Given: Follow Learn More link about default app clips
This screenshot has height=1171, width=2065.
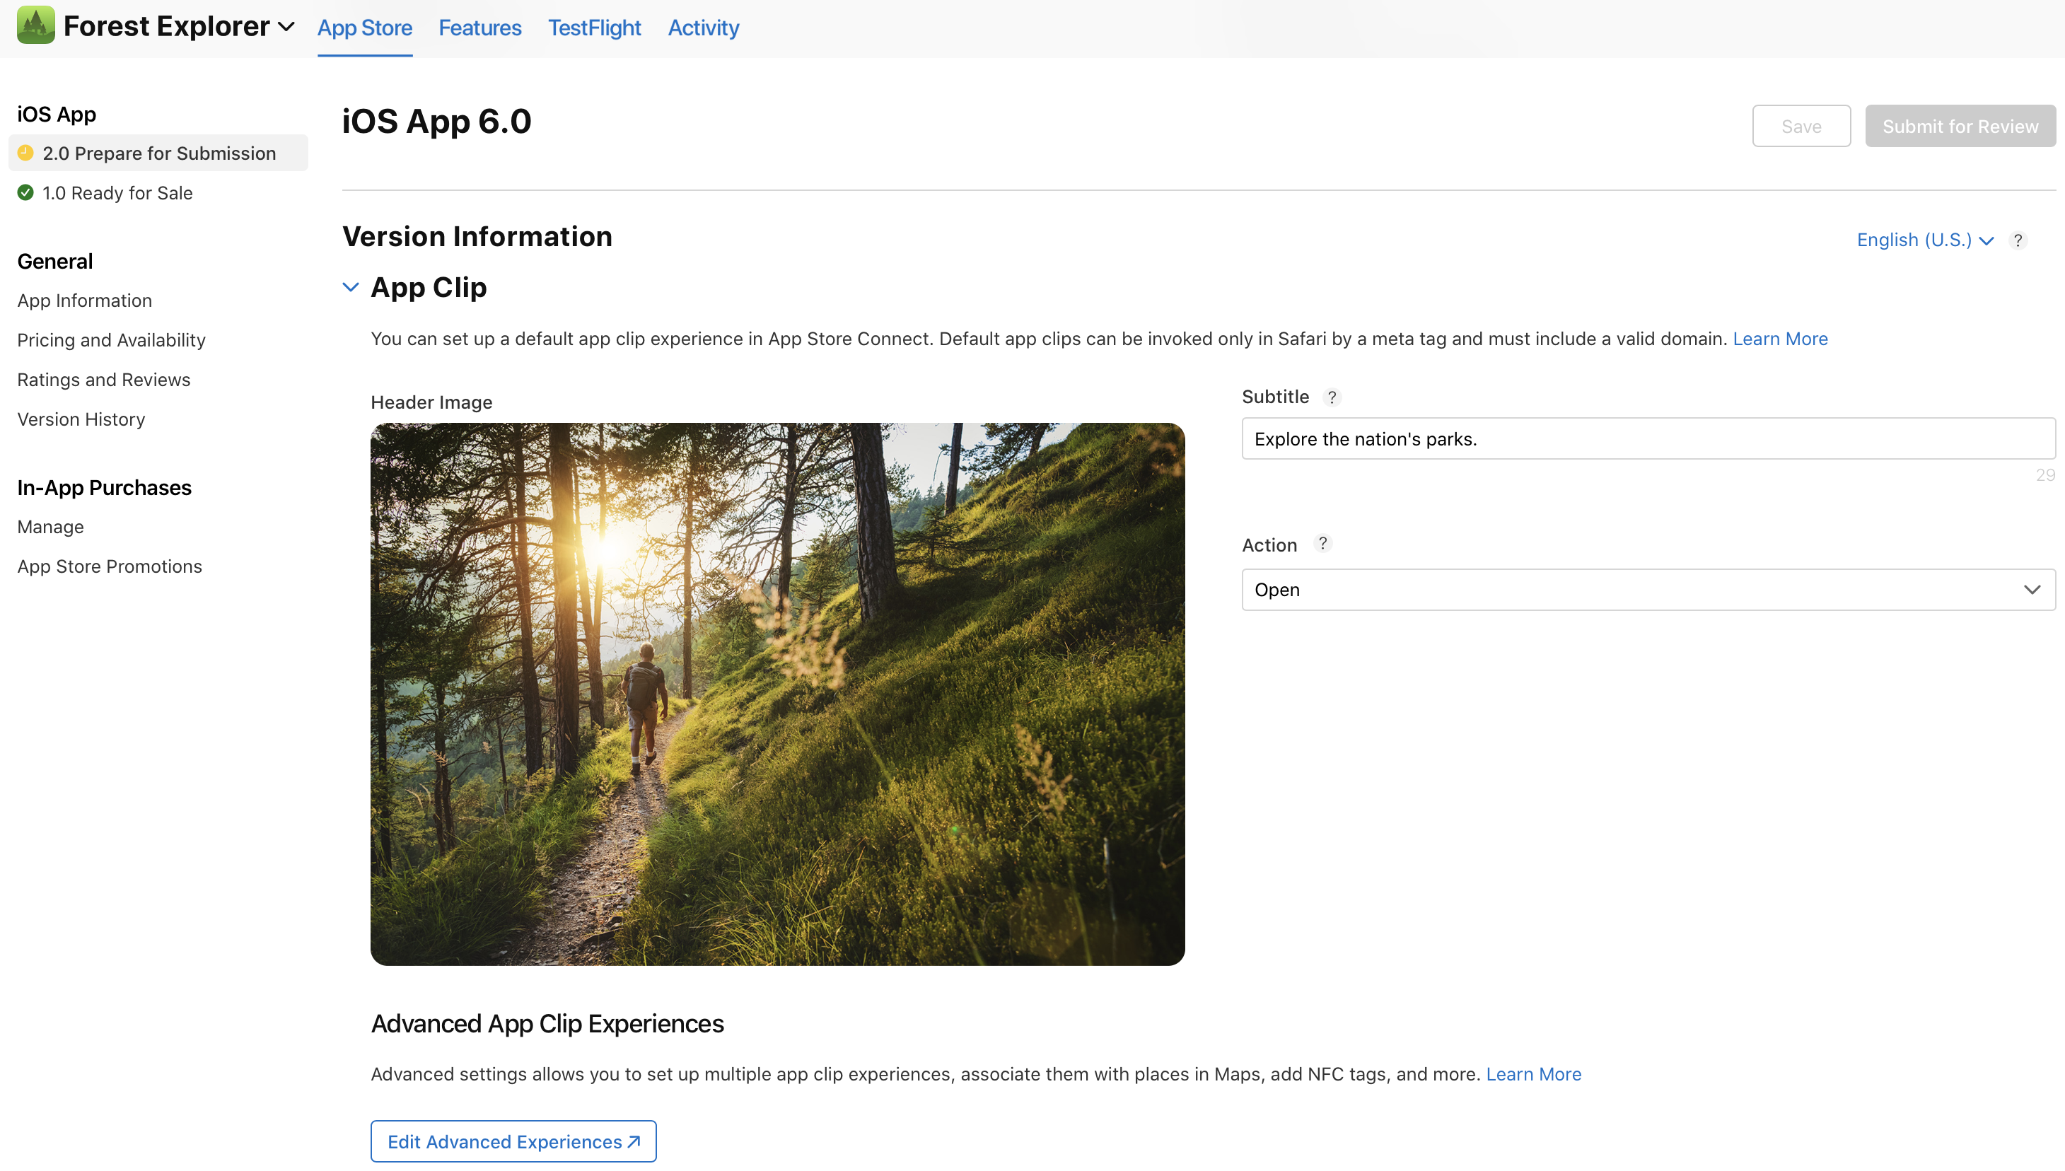Looking at the screenshot, I should [1780, 339].
